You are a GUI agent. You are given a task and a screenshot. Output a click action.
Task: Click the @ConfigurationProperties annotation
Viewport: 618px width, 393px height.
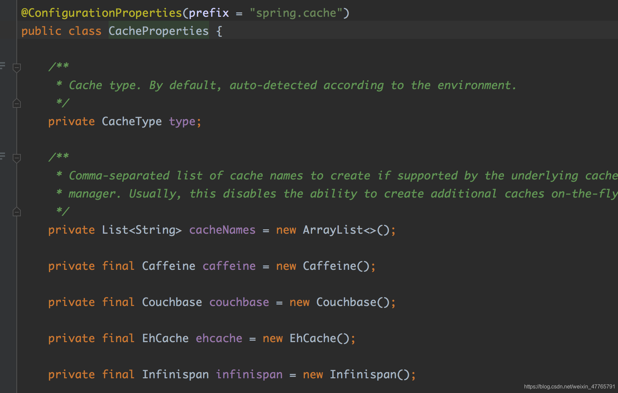pyautogui.click(x=102, y=13)
